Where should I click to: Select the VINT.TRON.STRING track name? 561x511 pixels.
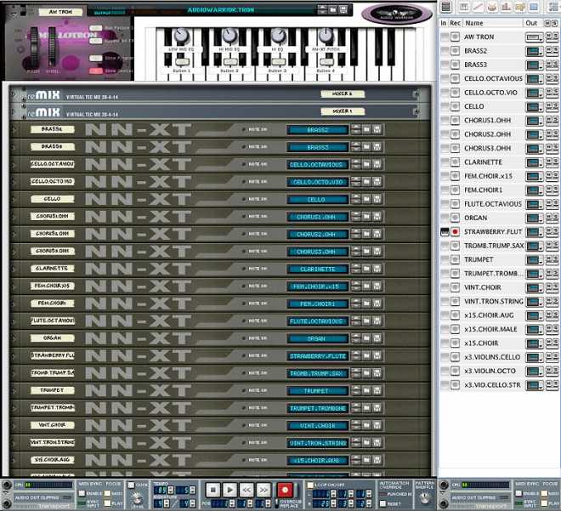[x=493, y=302]
